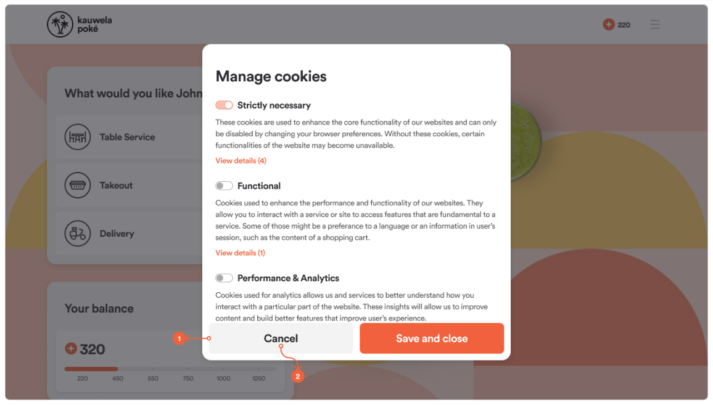Select the Takeout container icon
The image size is (713, 405).
point(77,185)
